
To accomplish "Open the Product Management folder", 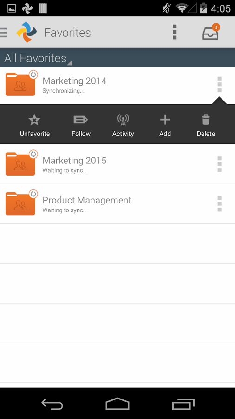I will (117, 204).
